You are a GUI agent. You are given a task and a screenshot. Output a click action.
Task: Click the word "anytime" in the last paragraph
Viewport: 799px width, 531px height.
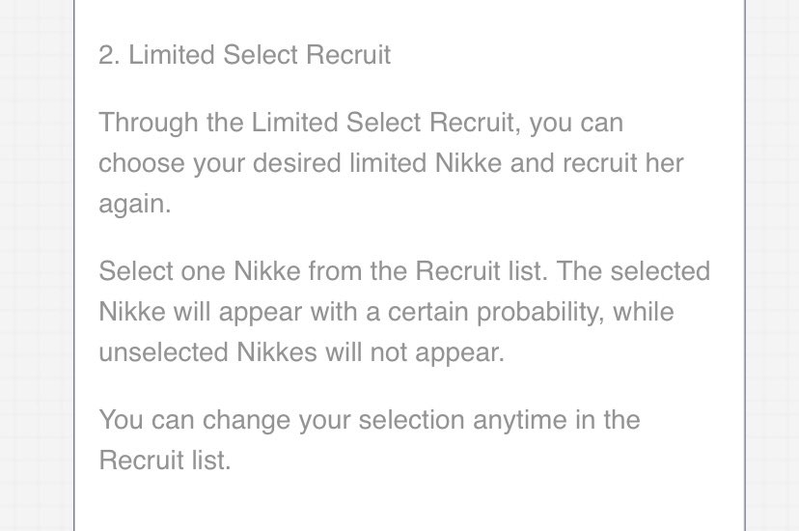point(520,420)
